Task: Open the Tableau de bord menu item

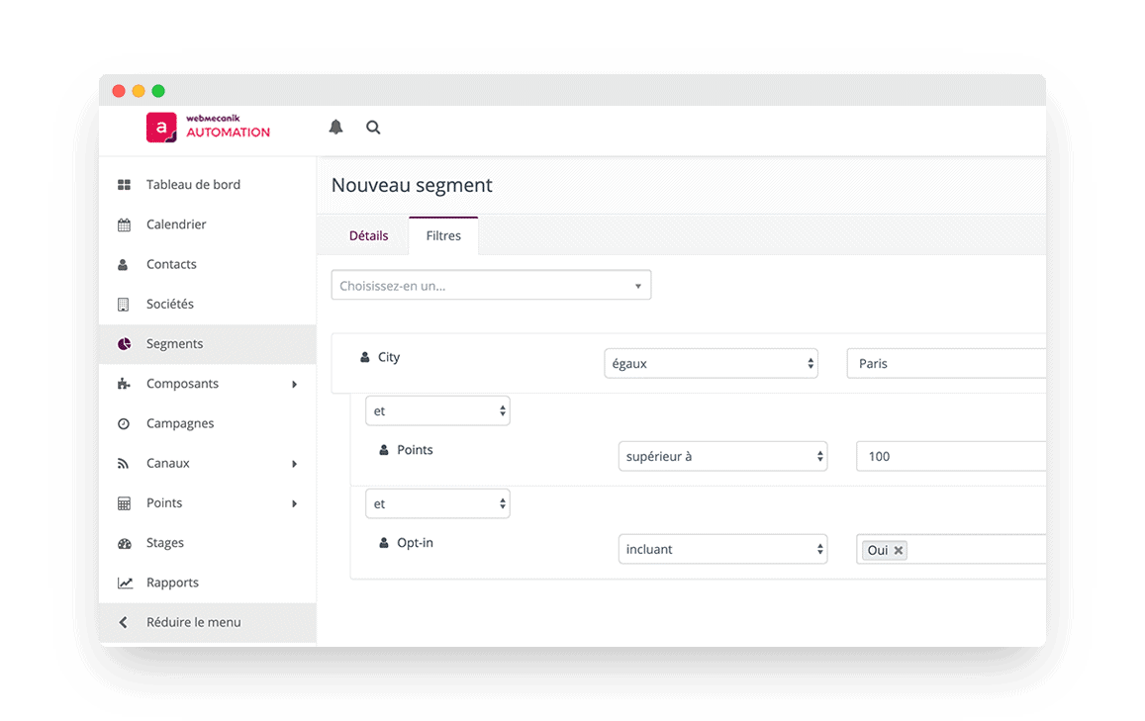Action: (208, 185)
